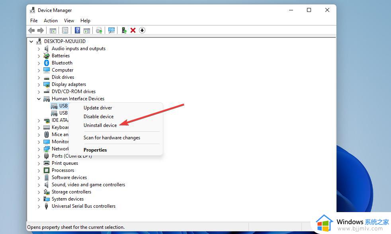
Task: Select the DVD/CD-ROM drives item
Action: click(x=74, y=92)
